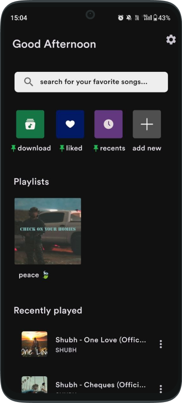Tap the Recently played heading

pyautogui.click(x=48, y=310)
